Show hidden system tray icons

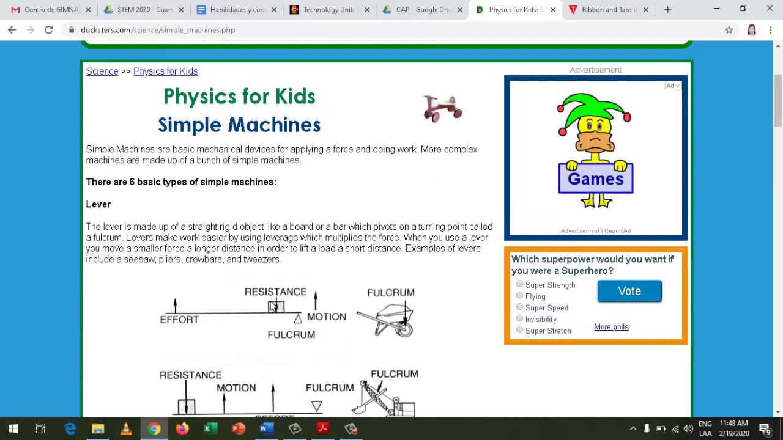[633, 429]
